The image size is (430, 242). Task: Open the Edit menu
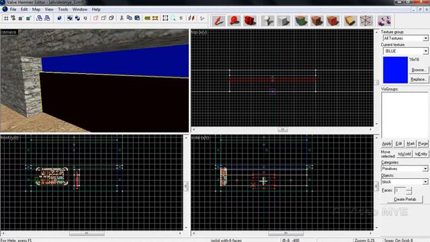(24, 9)
